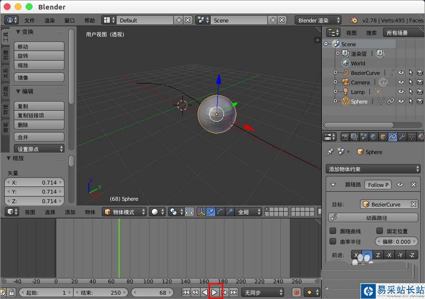Image resolution: width=425 pixels, height=299 pixels.
Task: Enable the 固定位置 checkbox
Action: click(x=380, y=231)
